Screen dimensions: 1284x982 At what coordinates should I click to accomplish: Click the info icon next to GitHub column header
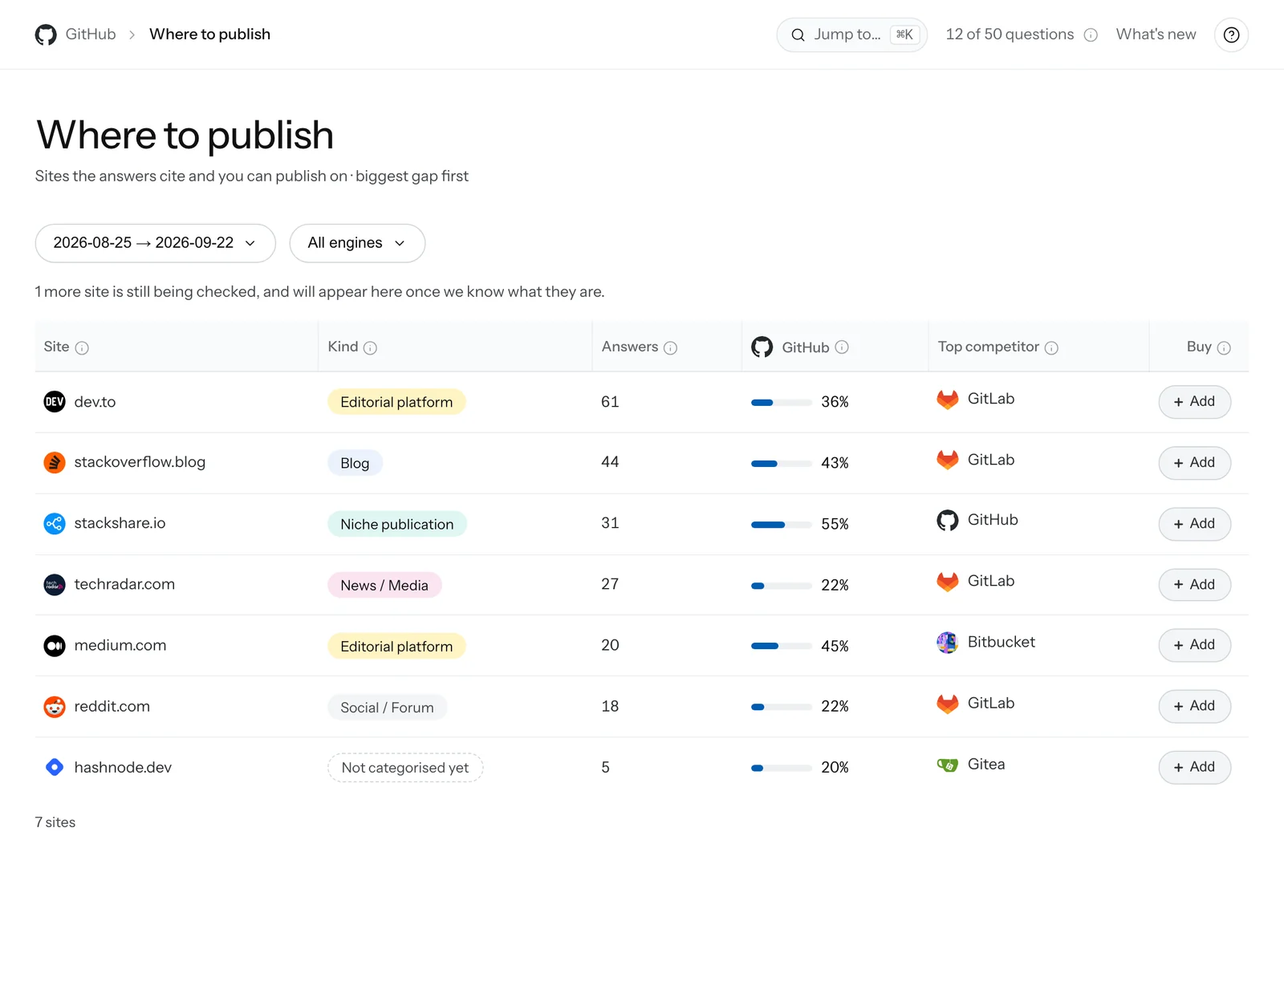pyautogui.click(x=842, y=347)
